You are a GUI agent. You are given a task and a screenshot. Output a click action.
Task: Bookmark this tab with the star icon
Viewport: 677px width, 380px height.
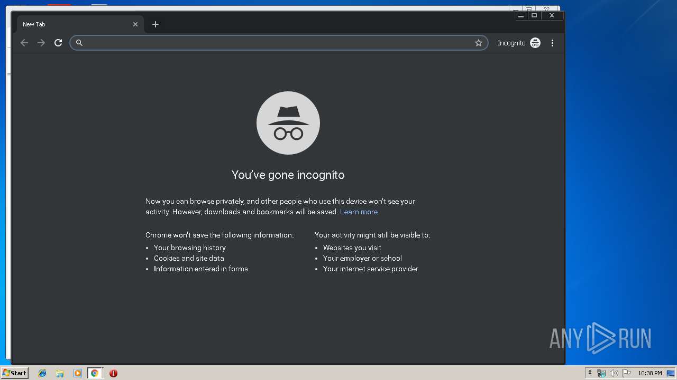click(x=479, y=43)
